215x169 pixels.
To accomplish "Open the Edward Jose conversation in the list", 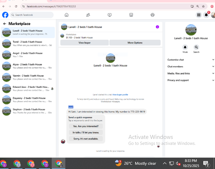I will pyautogui.click(x=28, y=89).
